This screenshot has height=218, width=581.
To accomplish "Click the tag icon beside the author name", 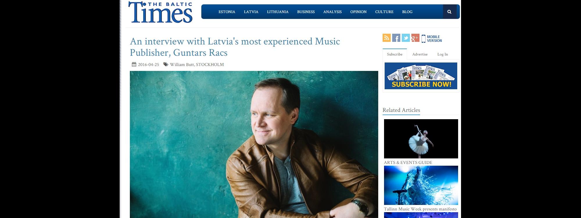I will coord(166,65).
